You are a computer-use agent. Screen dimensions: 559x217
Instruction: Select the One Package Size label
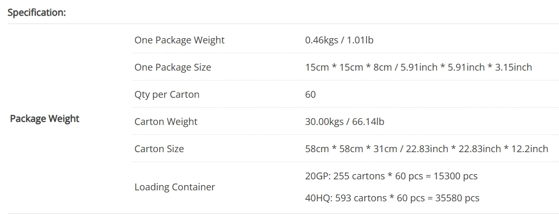pyautogui.click(x=173, y=67)
